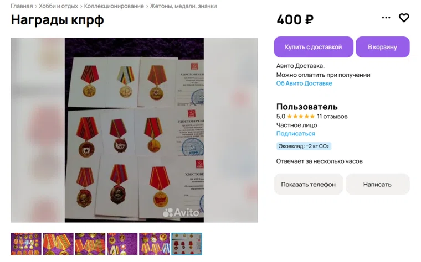
Task: Open the Главная breadcrumb link
Action: [22, 6]
